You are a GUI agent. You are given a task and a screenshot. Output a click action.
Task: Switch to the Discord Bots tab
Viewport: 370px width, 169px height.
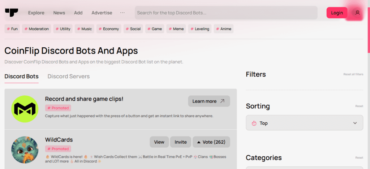[21, 77]
